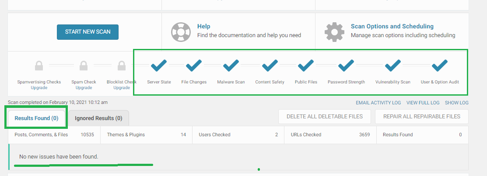Click the Vulnerability Scan checkmark icon
Screen dimensions: 487x176
point(393,66)
